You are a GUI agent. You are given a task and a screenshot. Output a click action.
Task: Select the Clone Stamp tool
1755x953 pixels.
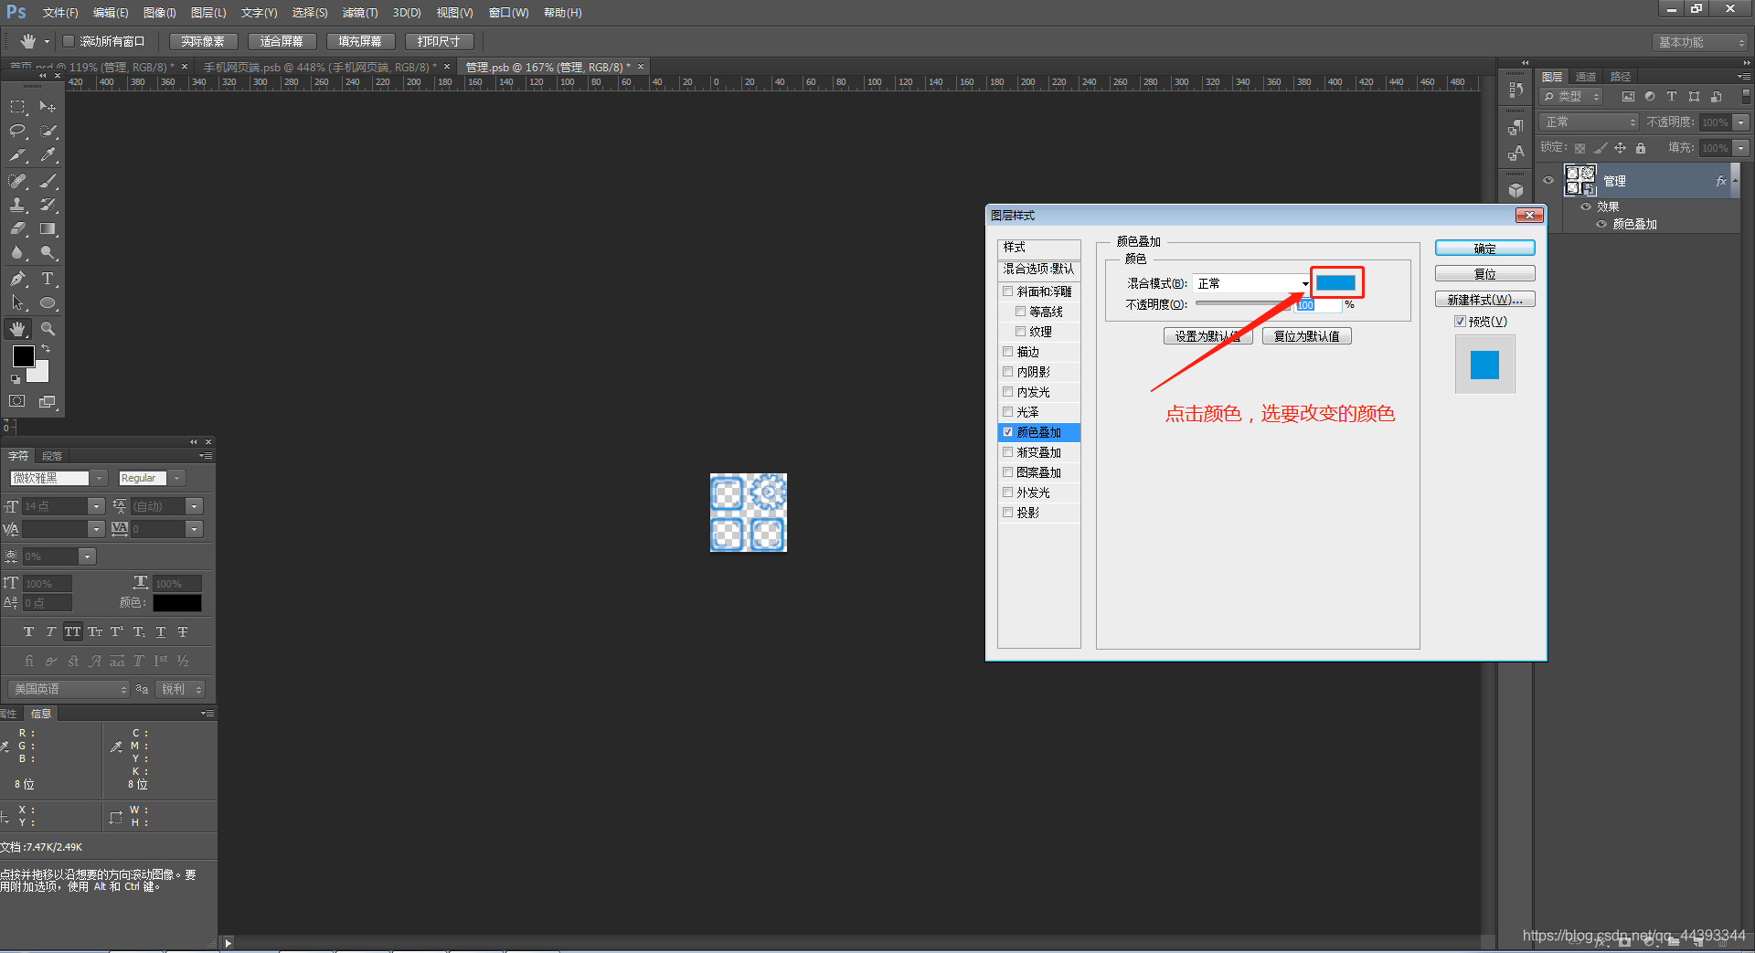(17, 205)
